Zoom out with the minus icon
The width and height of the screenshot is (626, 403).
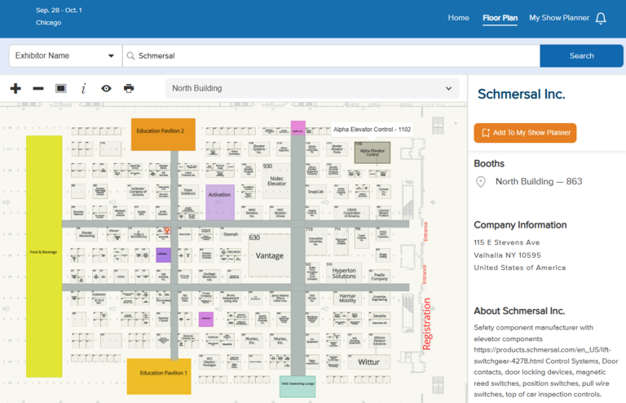(38, 88)
